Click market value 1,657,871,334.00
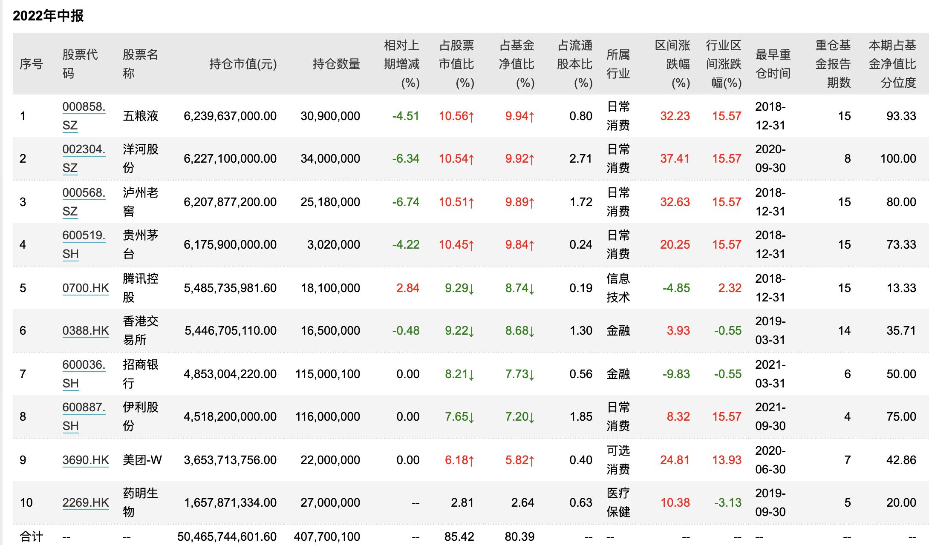Screen dimensions: 929x545 230,502
